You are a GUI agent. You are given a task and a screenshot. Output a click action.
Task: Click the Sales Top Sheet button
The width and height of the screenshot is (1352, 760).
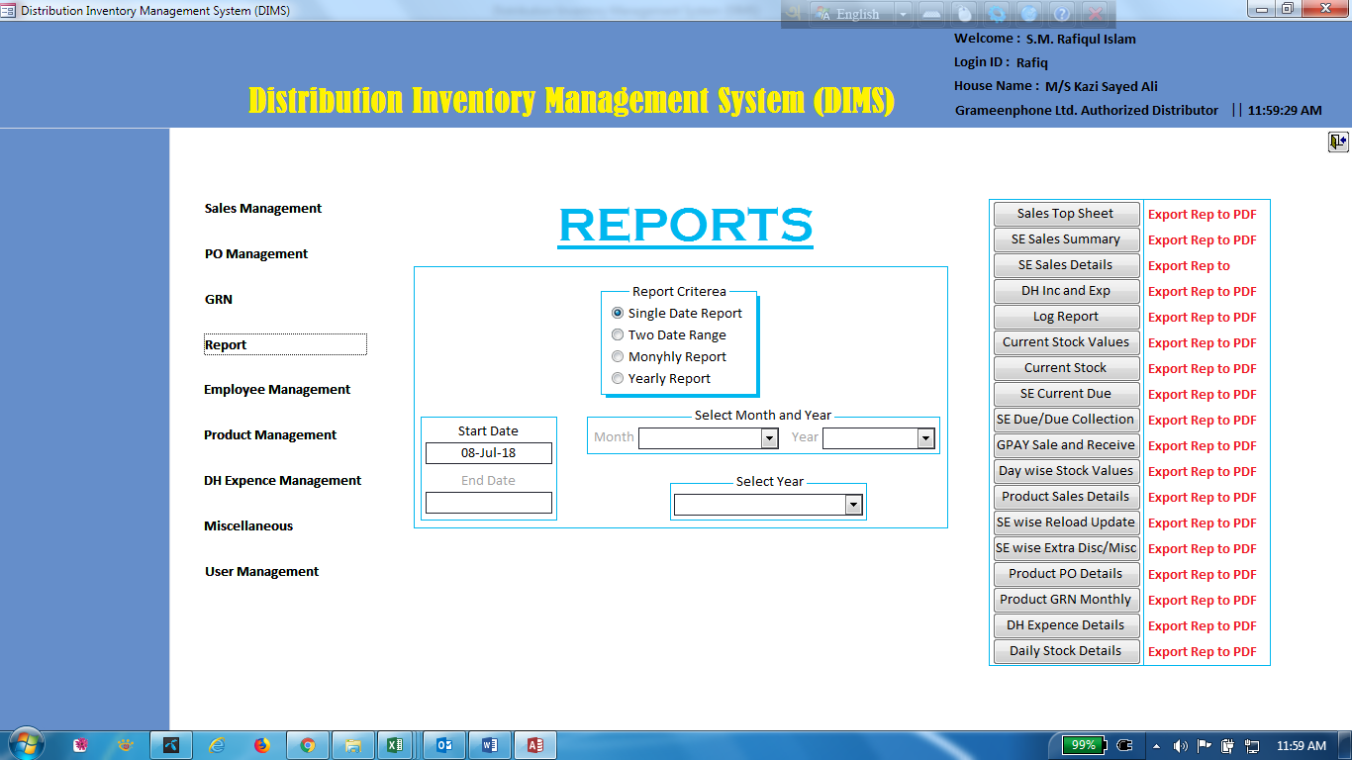click(x=1065, y=214)
